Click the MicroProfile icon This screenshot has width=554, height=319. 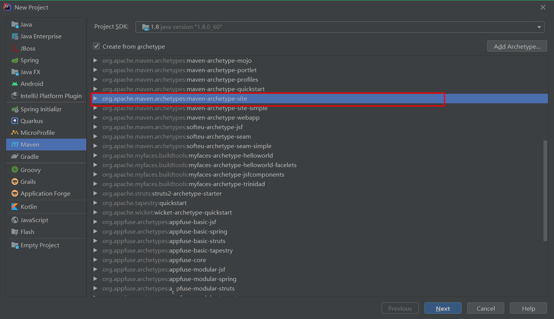[x=15, y=133]
